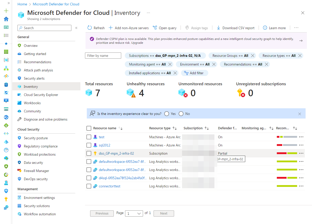Select No for inventory experience feedback
Image resolution: width=312 pixels, height=224 pixels.
tap(181, 114)
